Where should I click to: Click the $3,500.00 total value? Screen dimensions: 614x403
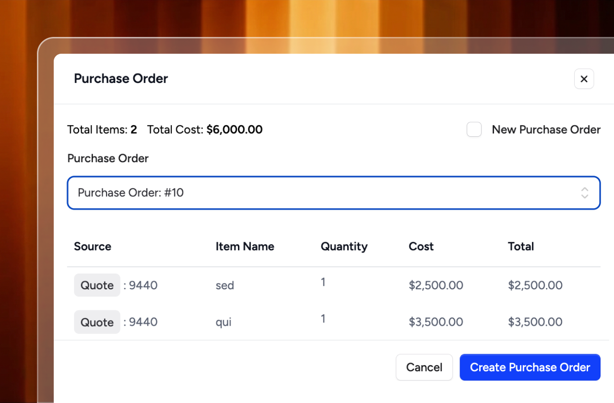pyautogui.click(x=535, y=322)
